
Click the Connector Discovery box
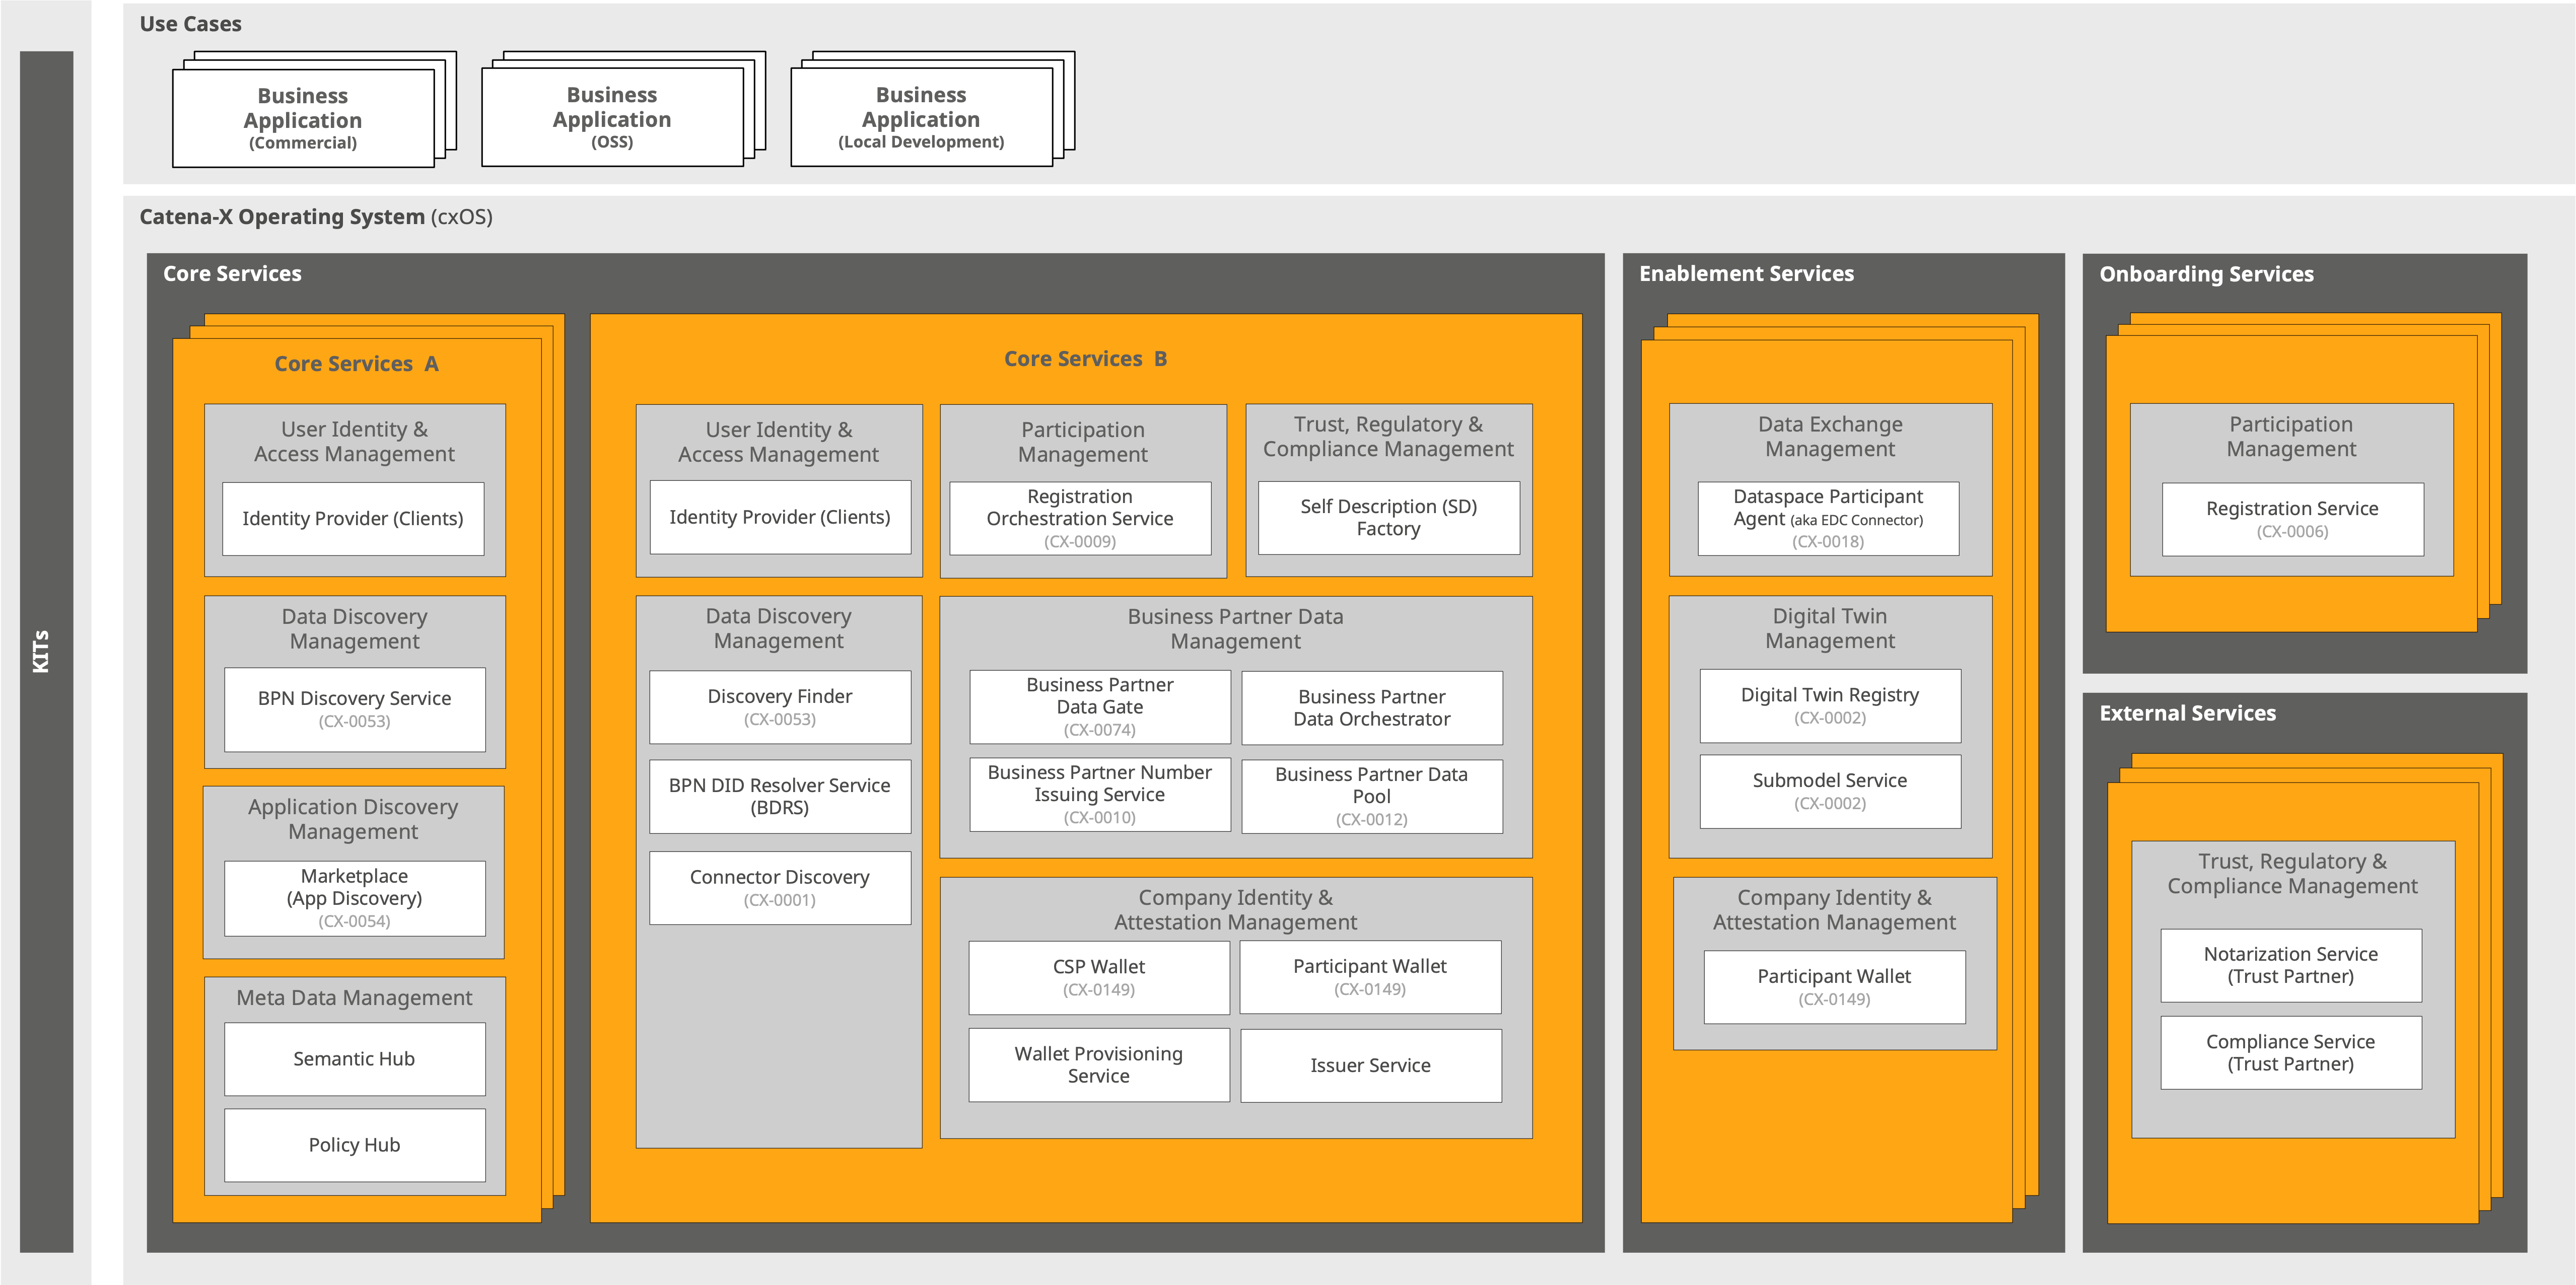point(779,887)
